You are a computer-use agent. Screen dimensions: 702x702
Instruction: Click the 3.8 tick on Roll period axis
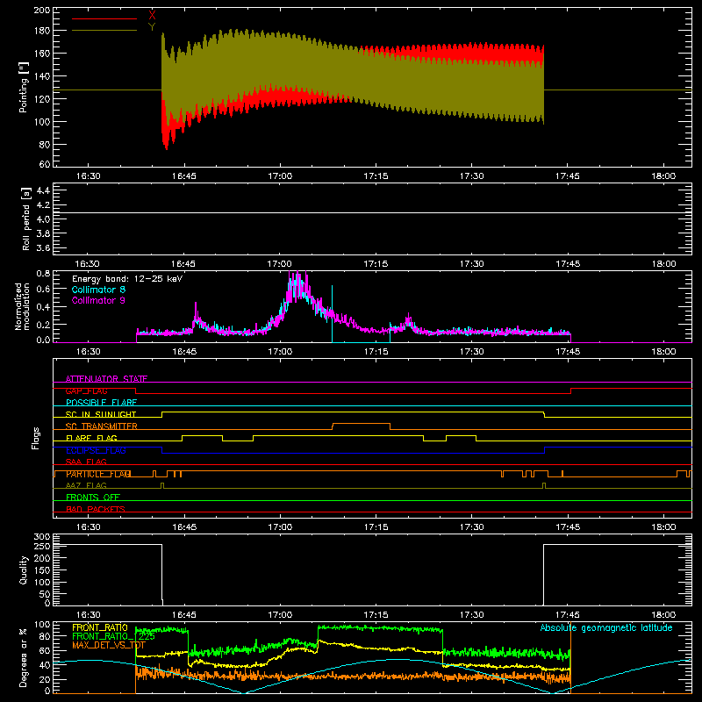[x=43, y=233]
